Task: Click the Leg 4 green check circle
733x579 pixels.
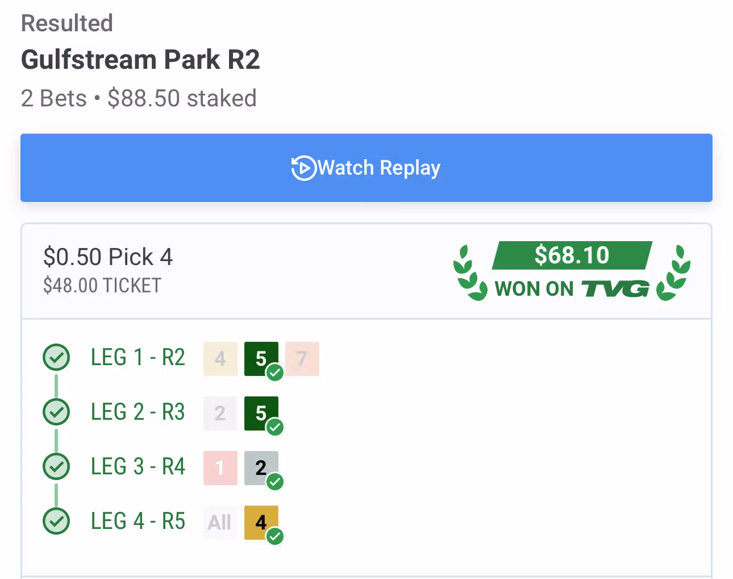Action: click(x=56, y=521)
